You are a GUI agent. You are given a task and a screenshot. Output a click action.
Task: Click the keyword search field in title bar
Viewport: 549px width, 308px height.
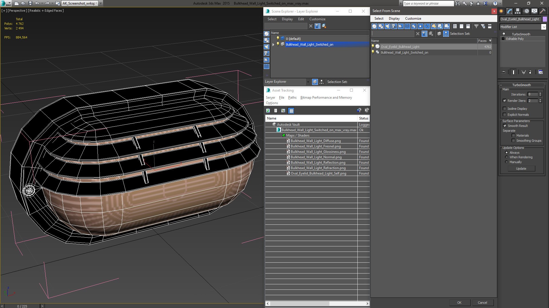click(x=428, y=3)
